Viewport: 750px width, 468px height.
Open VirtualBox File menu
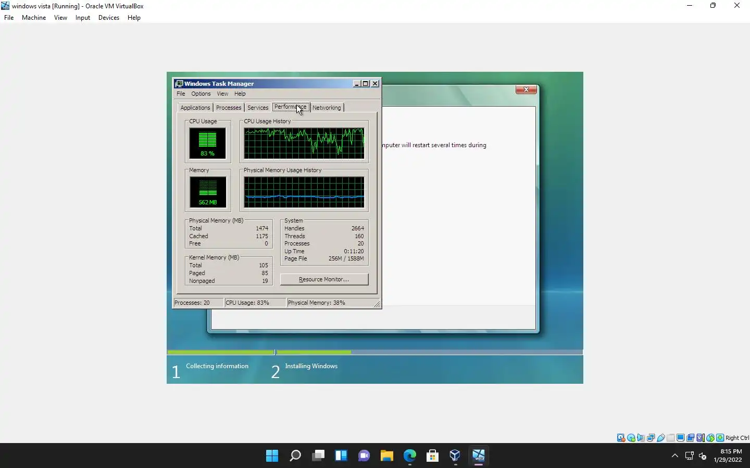click(x=9, y=18)
